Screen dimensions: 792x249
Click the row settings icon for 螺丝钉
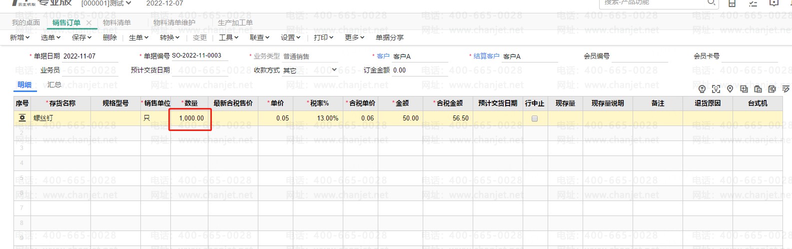22,118
